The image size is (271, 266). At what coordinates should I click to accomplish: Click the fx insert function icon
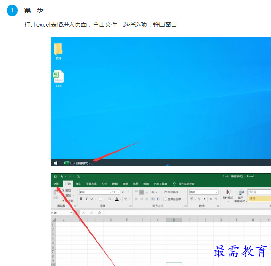(x=99, y=213)
